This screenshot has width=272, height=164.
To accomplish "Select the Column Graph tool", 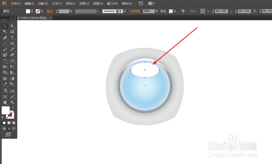I will (12, 90).
